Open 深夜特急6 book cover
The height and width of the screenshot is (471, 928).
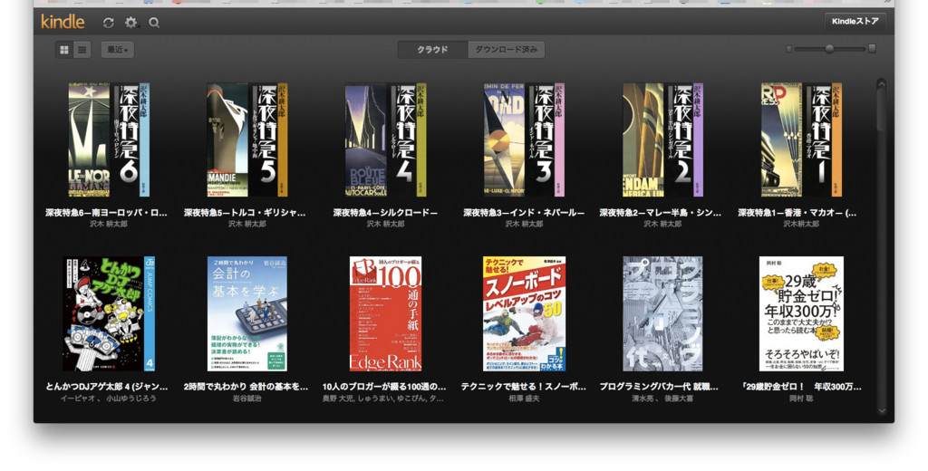coord(109,139)
